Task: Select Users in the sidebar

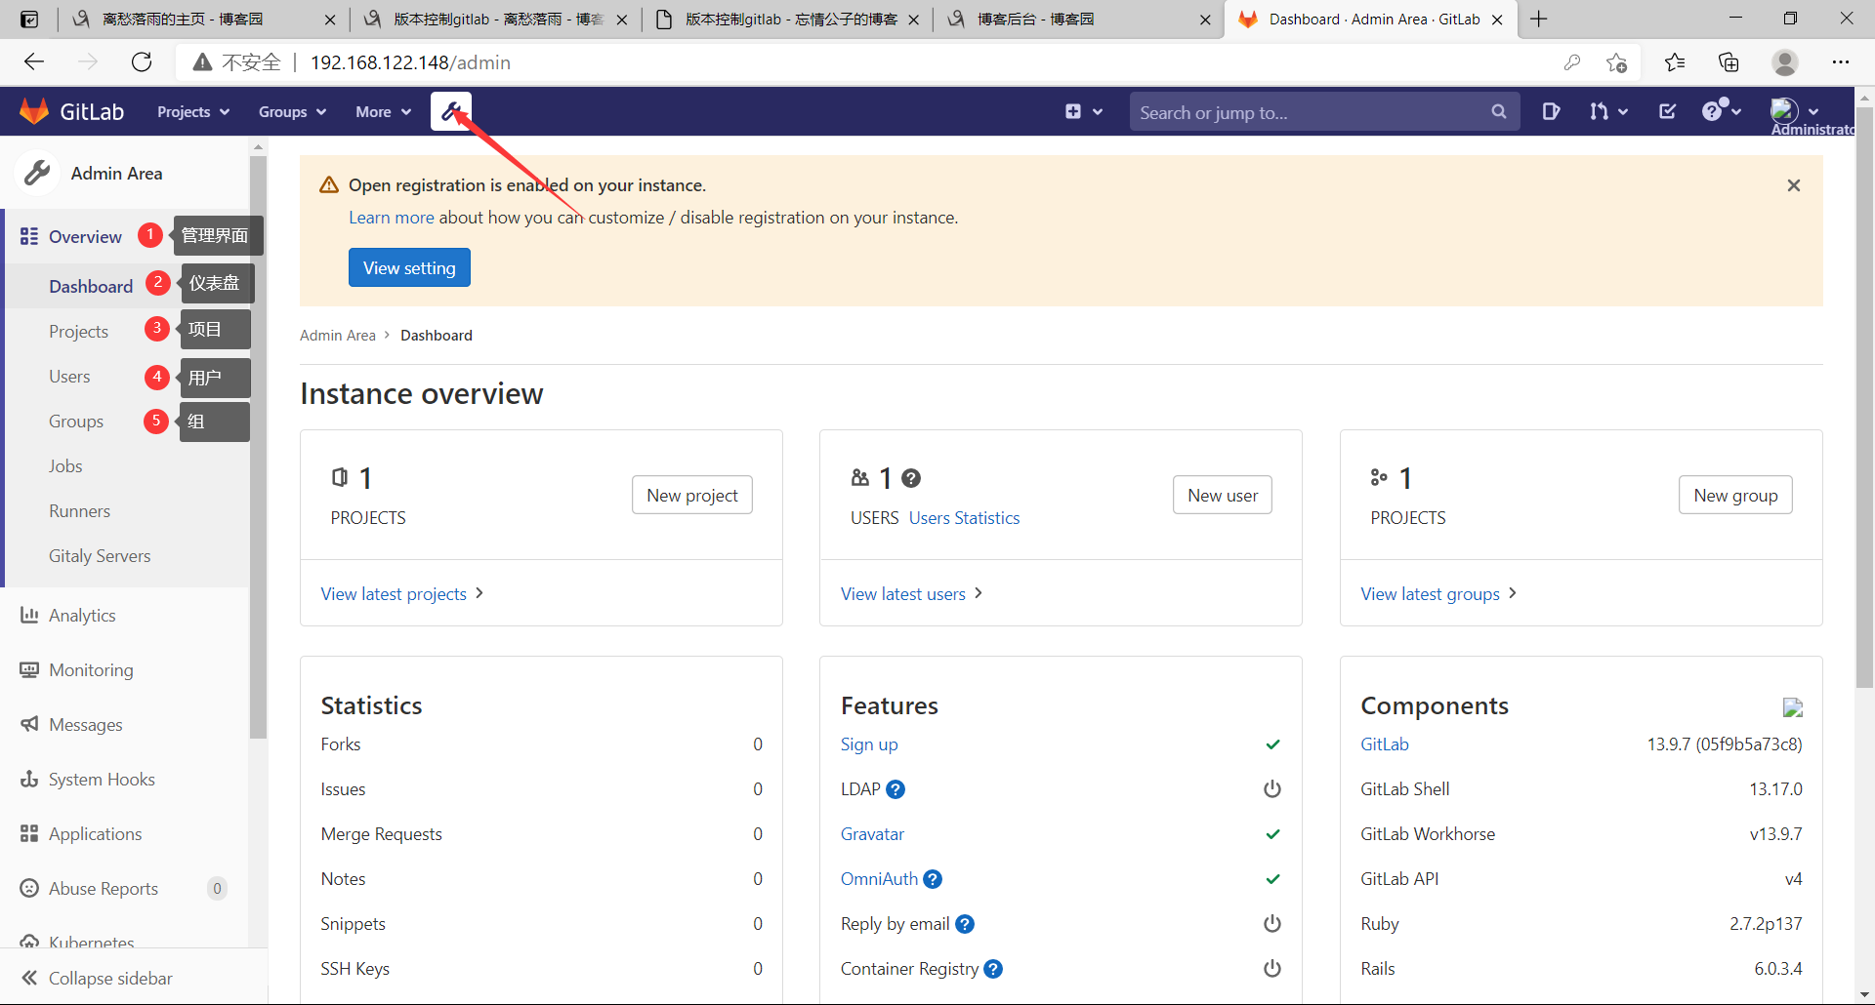Action: point(69,377)
